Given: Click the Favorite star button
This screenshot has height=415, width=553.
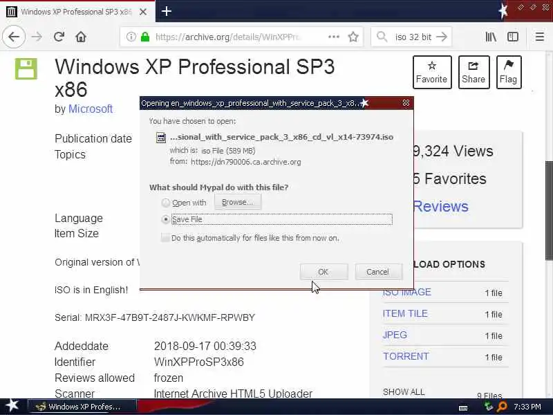Looking at the screenshot, I should tap(432, 72).
